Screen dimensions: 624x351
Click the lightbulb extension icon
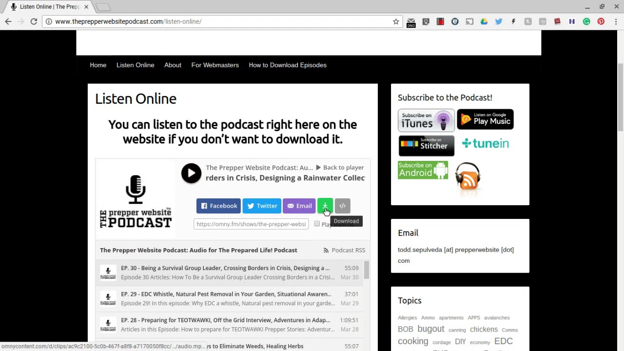tap(426, 21)
